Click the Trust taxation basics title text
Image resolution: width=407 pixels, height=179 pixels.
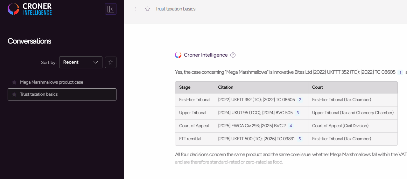tap(175, 9)
